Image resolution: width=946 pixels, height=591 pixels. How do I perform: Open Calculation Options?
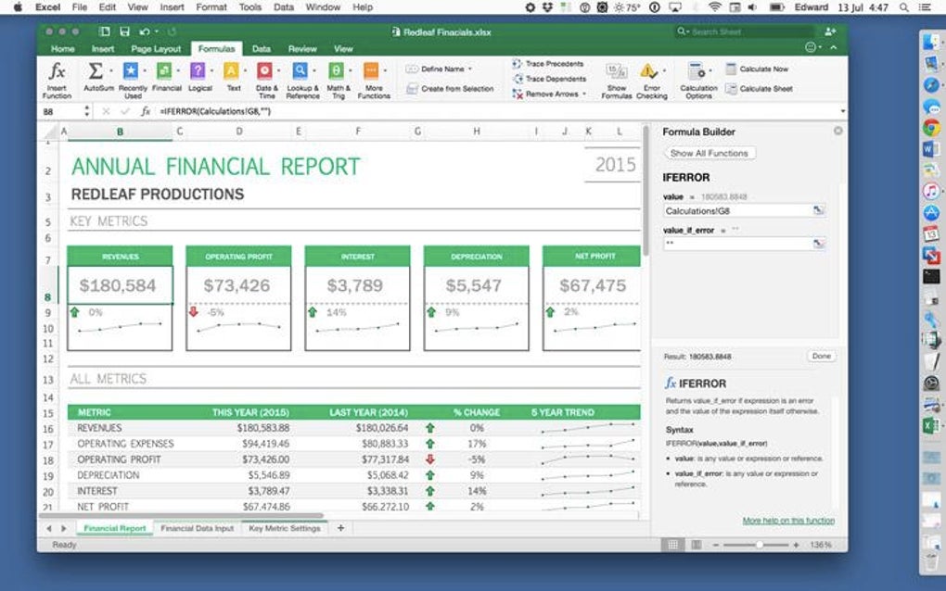[x=698, y=80]
